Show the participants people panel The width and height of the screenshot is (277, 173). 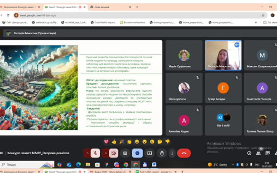click(x=258, y=153)
